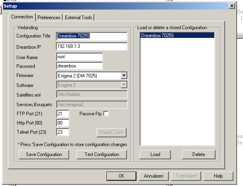Image resolution: width=243 pixels, height=186 pixels.
Task: Click the Telnet Port field showing 23
Action: [x=63, y=132]
